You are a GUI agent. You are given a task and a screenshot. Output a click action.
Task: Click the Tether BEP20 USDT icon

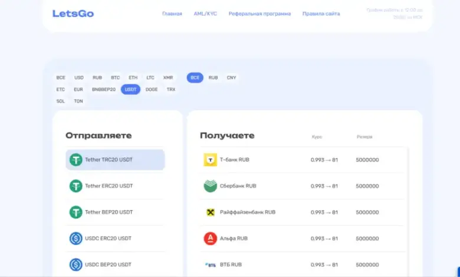pyautogui.click(x=76, y=212)
